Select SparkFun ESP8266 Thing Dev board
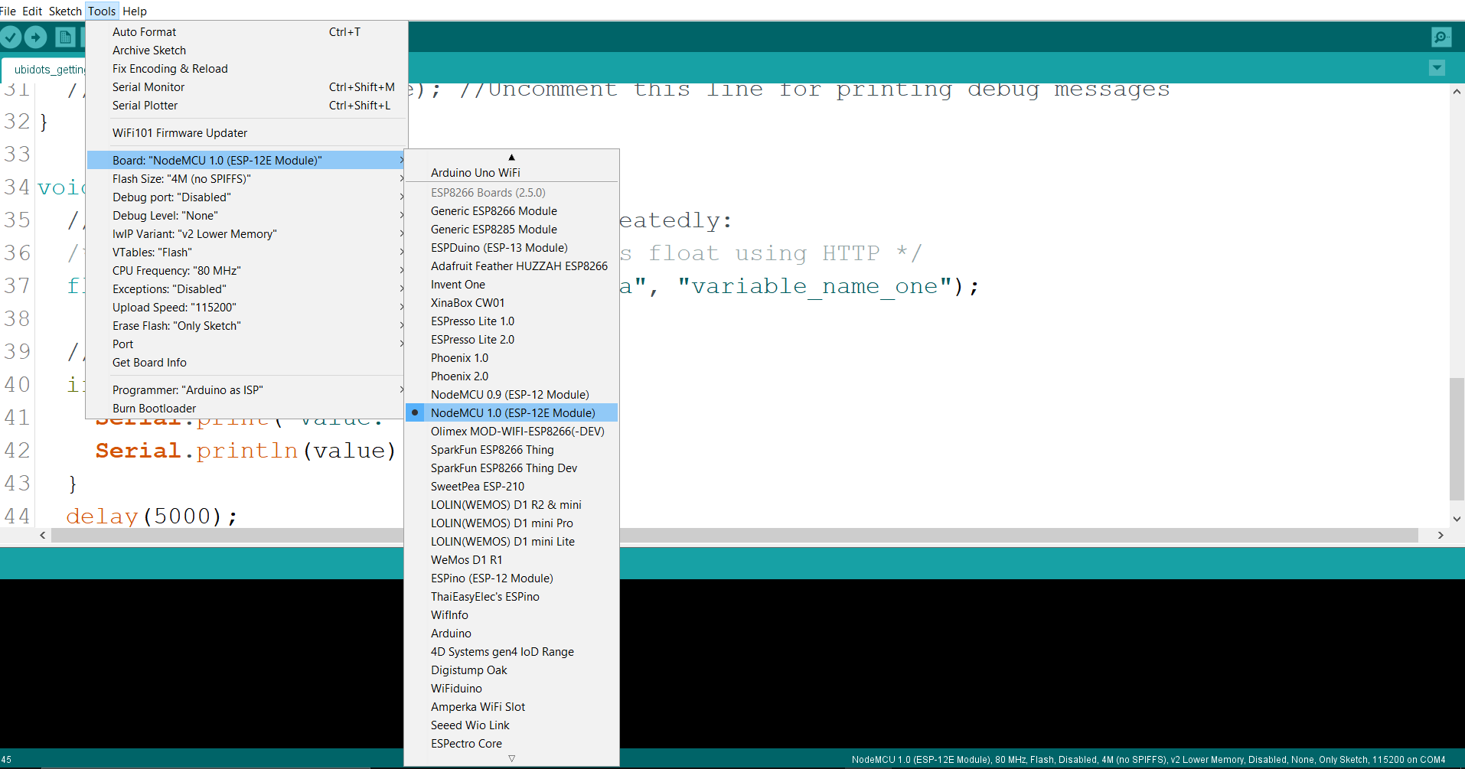 click(511, 468)
